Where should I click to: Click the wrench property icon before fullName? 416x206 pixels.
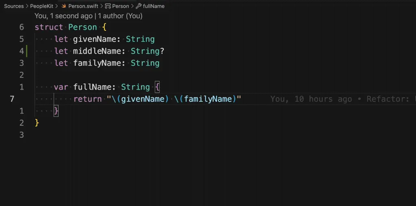tap(139, 6)
